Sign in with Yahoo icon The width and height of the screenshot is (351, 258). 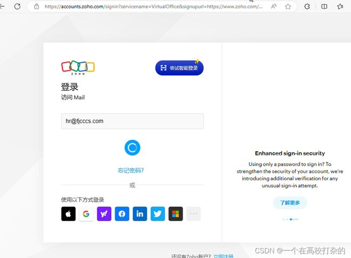104,214
